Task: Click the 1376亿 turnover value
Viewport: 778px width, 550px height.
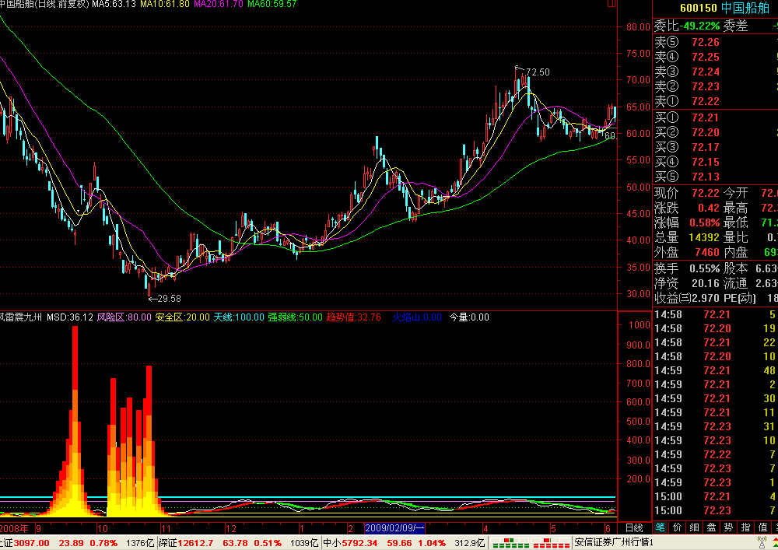Action: click(140, 543)
